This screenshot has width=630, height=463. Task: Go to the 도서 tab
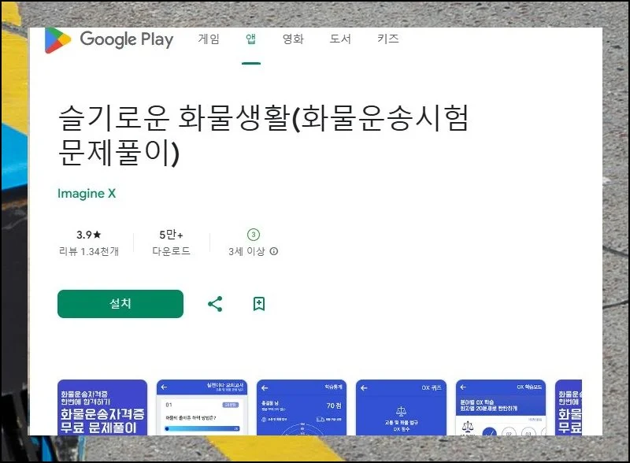click(x=340, y=39)
